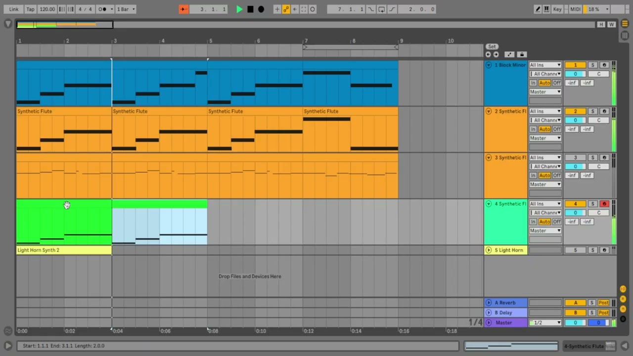Toggle the Loop switch
The image size is (633, 356).
pos(381,9)
